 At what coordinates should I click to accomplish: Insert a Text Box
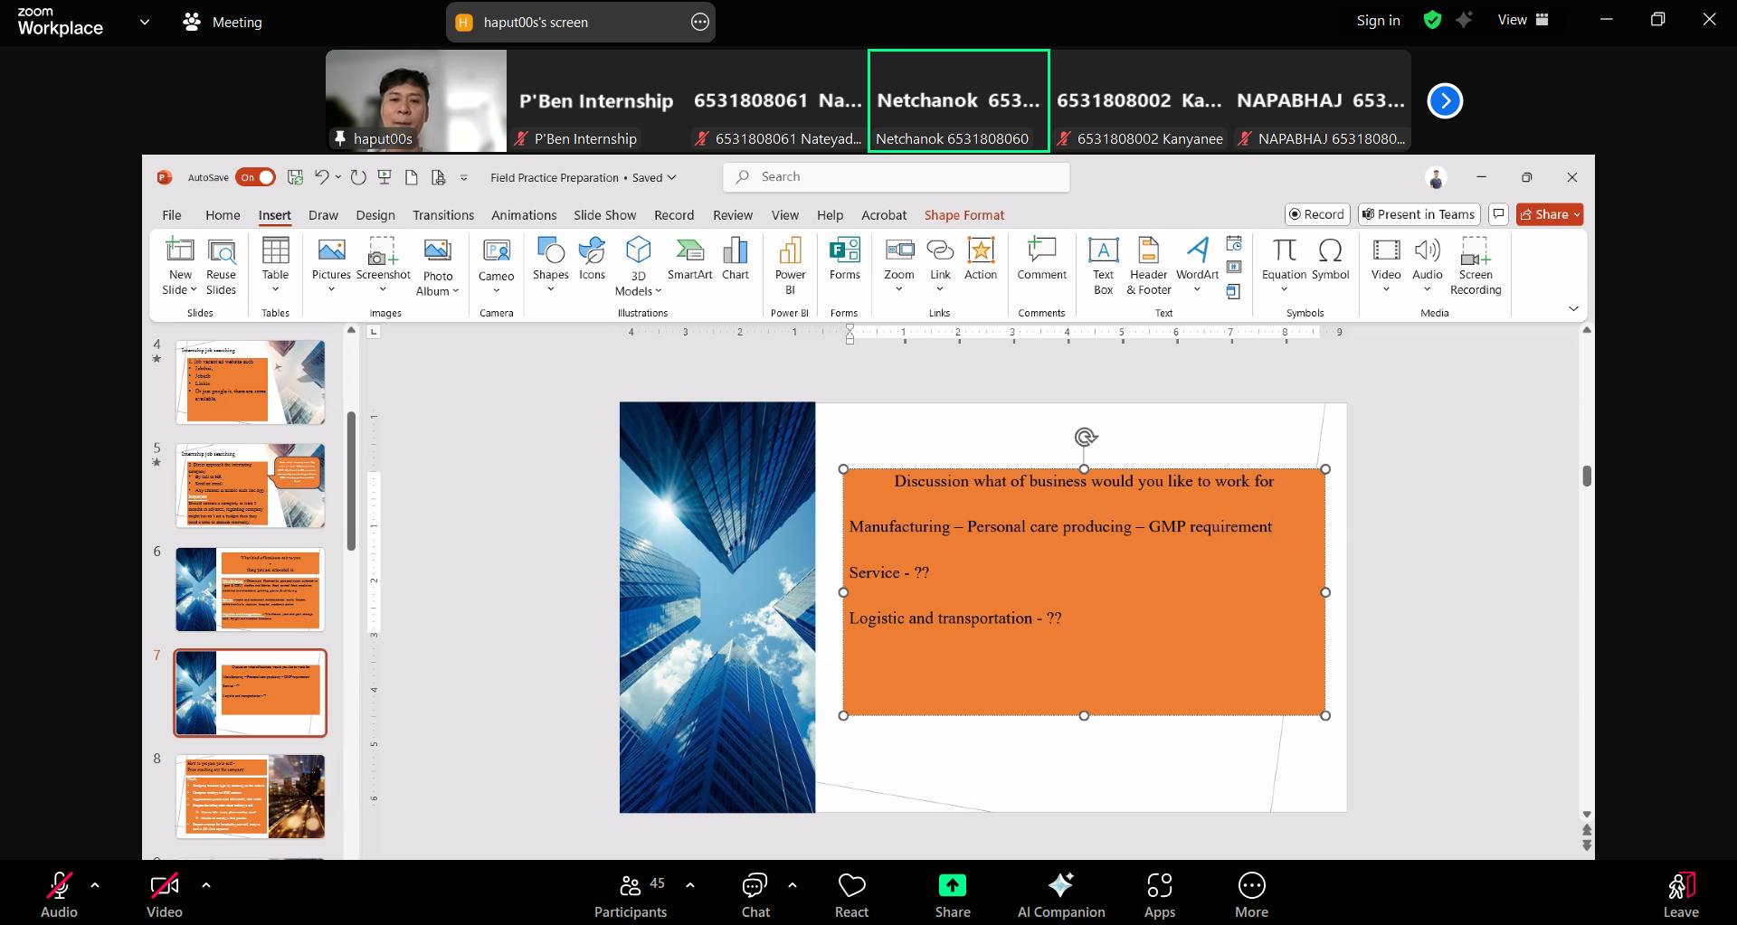tap(1103, 266)
